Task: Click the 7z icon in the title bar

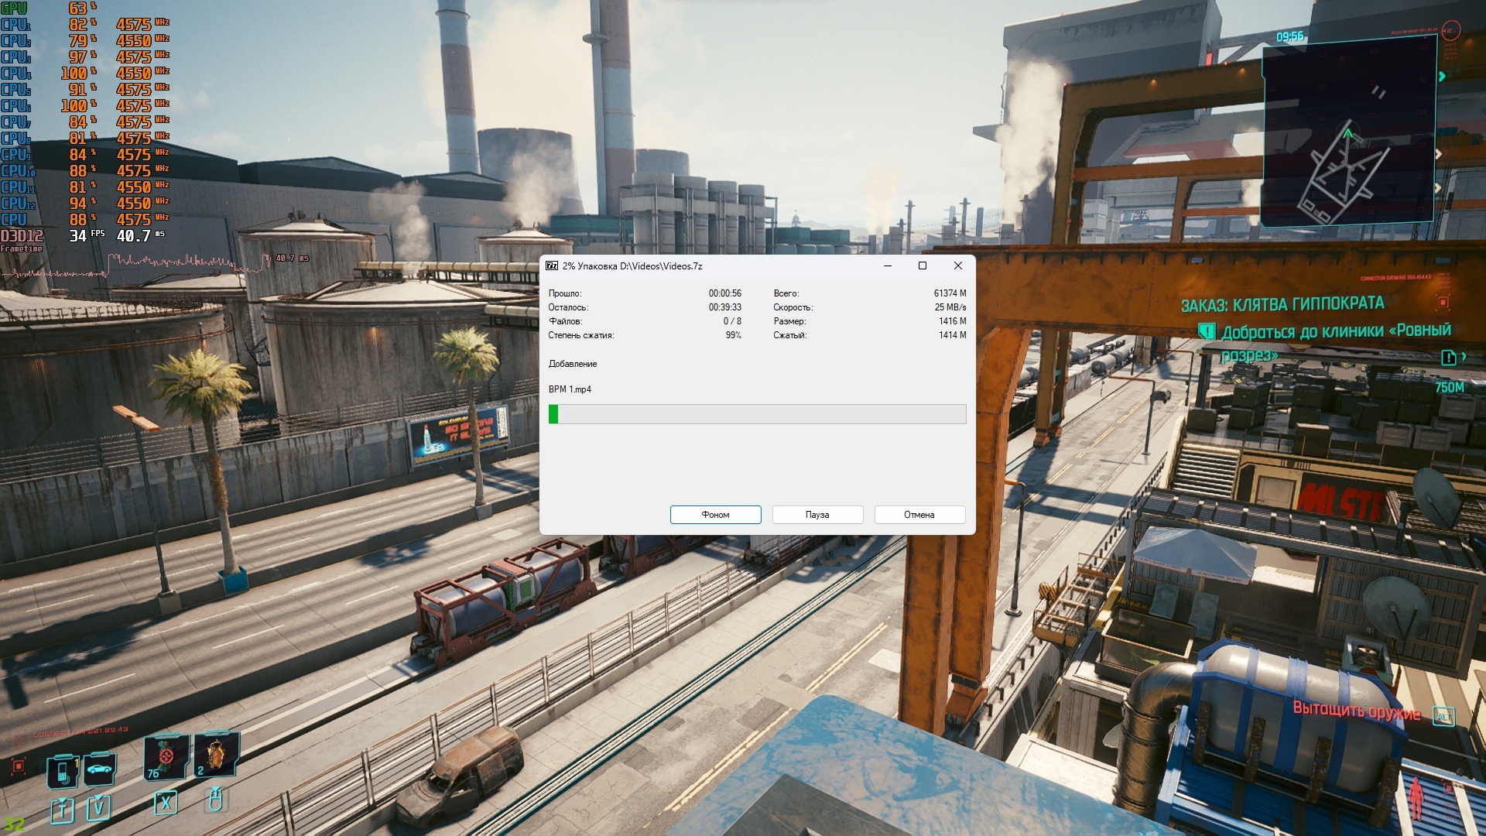Action: [x=552, y=266]
